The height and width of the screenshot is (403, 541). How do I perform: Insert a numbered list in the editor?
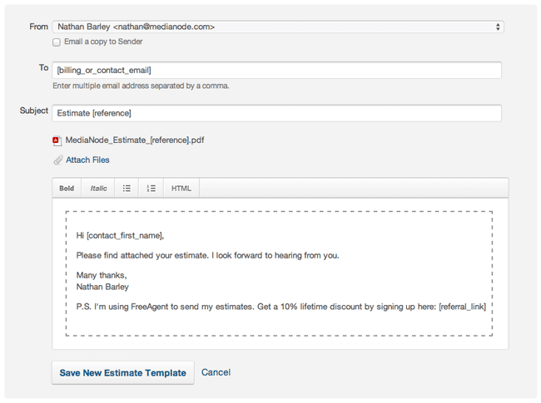[x=151, y=189]
